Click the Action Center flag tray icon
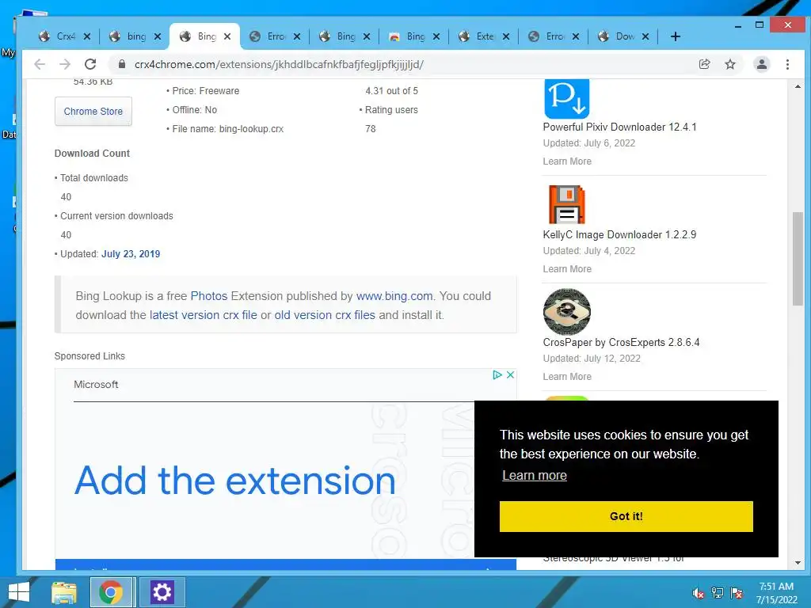The image size is (811, 608). [737, 592]
